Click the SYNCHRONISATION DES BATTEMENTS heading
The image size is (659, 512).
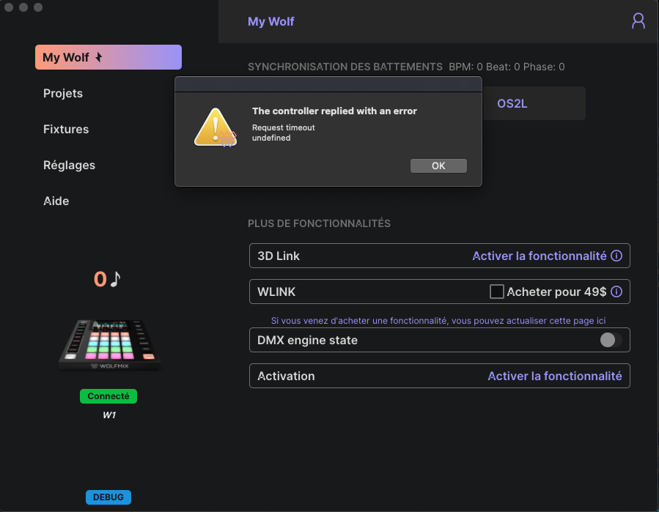click(345, 67)
